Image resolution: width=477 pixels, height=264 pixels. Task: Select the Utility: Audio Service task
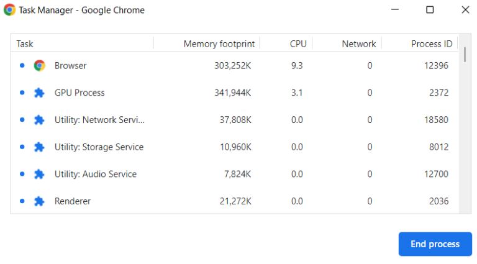[x=234, y=174]
